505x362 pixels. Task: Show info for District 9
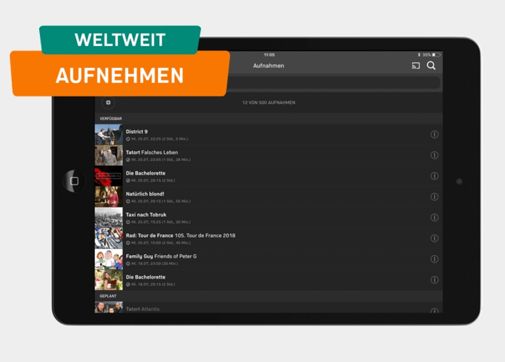[434, 134]
